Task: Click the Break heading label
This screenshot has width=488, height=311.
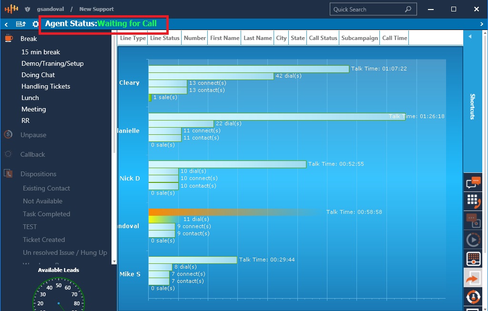Action: [x=29, y=39]
